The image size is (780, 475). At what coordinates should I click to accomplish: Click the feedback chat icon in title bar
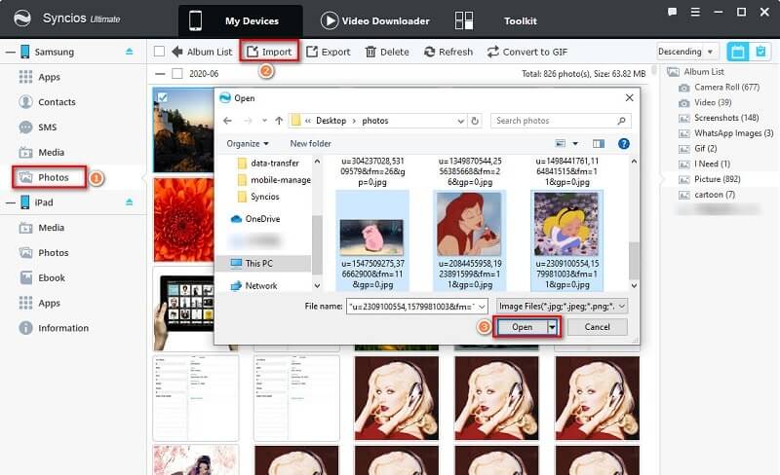672,12
